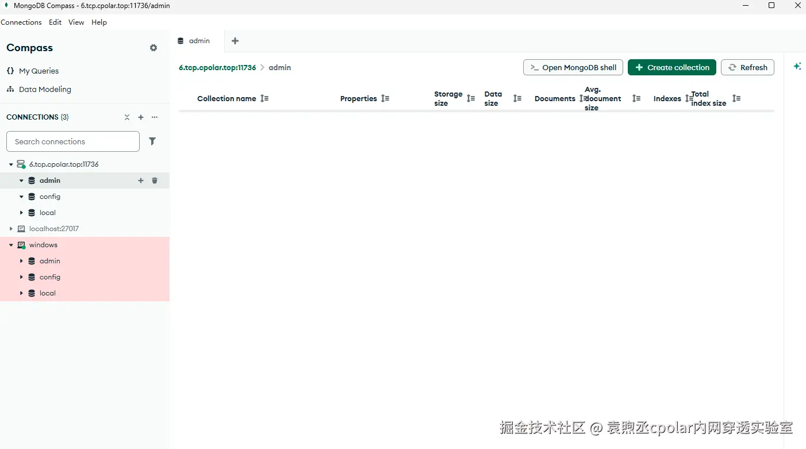Open Data Modeling page

point(45,89)
